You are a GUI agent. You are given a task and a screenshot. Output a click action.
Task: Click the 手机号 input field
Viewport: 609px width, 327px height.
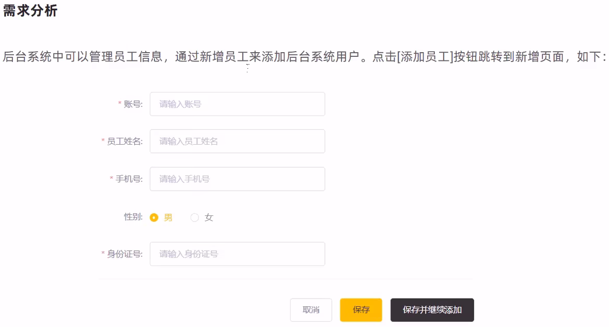click(237, 179)
